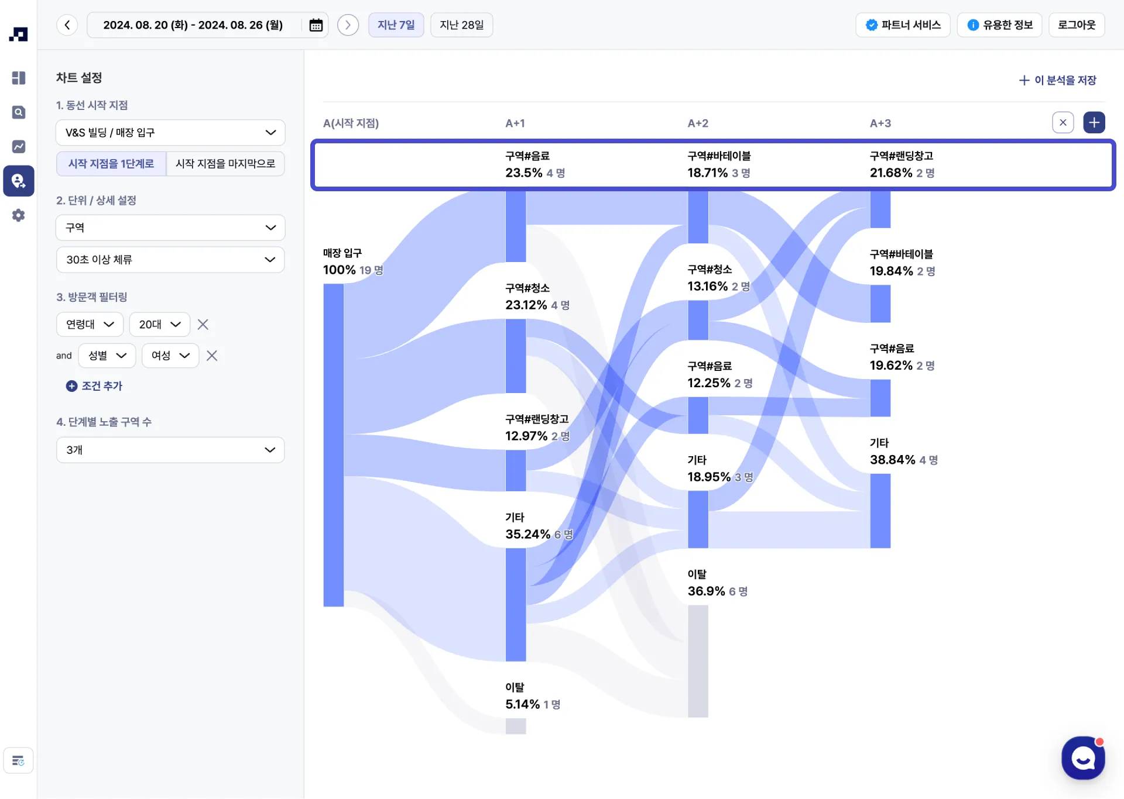Open the search analysis sidebar icon
The width and height of the screenshot is (1124, 799).
19,112
